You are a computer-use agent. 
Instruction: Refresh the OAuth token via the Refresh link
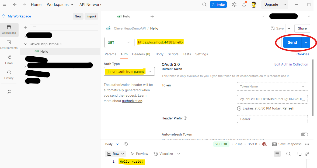click(x=288, y=108)
